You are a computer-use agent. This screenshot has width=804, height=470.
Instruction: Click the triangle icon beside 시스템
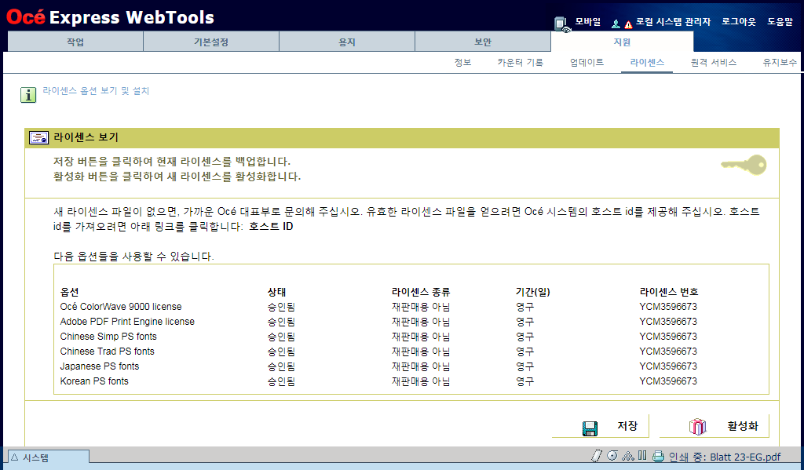14,457
